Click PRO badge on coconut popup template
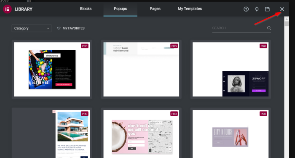295x158 pixels. (x=174, y=114)
